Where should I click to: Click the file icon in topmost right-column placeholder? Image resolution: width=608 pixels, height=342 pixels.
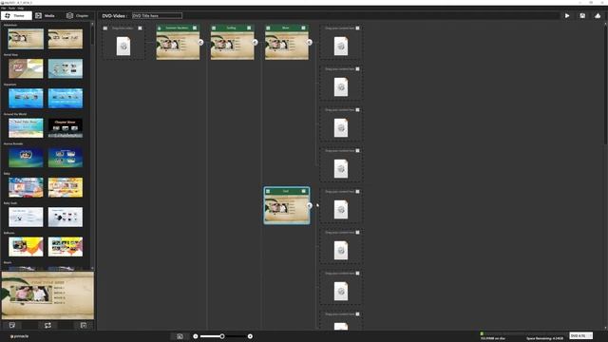pyautogui.click(x=341, y=47)
